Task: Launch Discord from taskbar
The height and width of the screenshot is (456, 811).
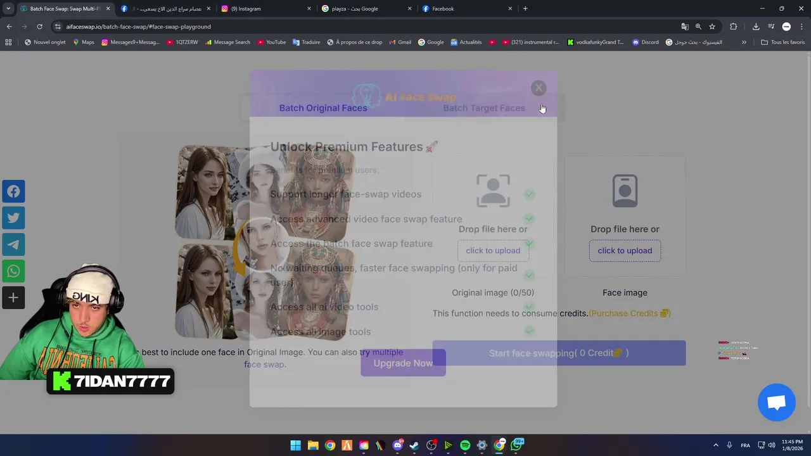Action: tap(397, 445)
